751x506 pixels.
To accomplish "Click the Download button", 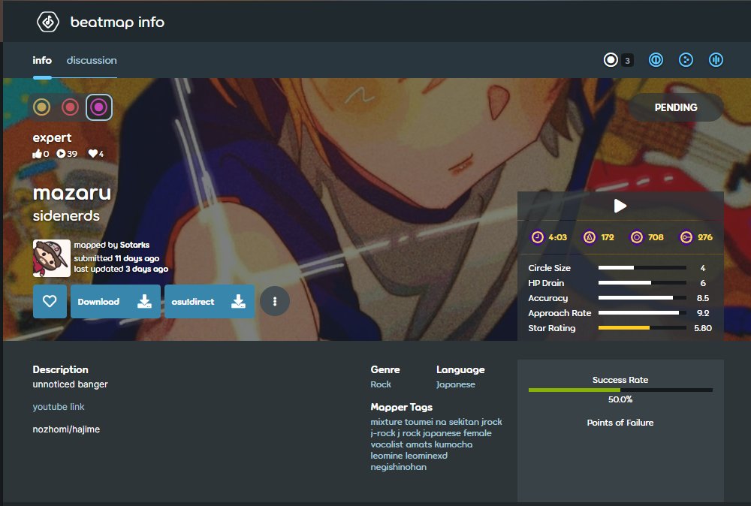I will click(116, 301).
